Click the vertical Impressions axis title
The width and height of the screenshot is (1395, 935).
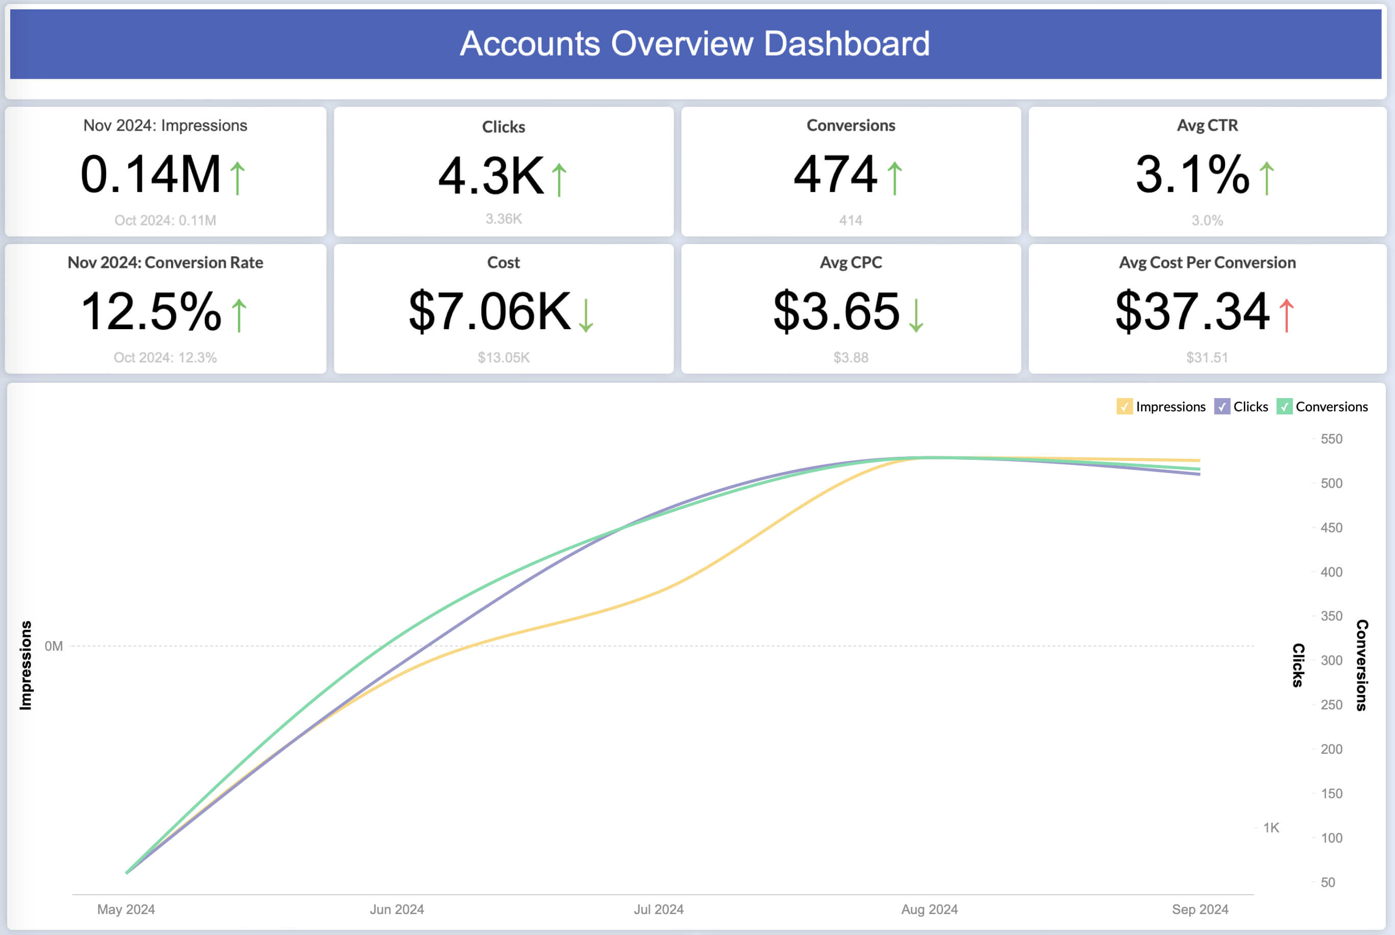[26, 665]
